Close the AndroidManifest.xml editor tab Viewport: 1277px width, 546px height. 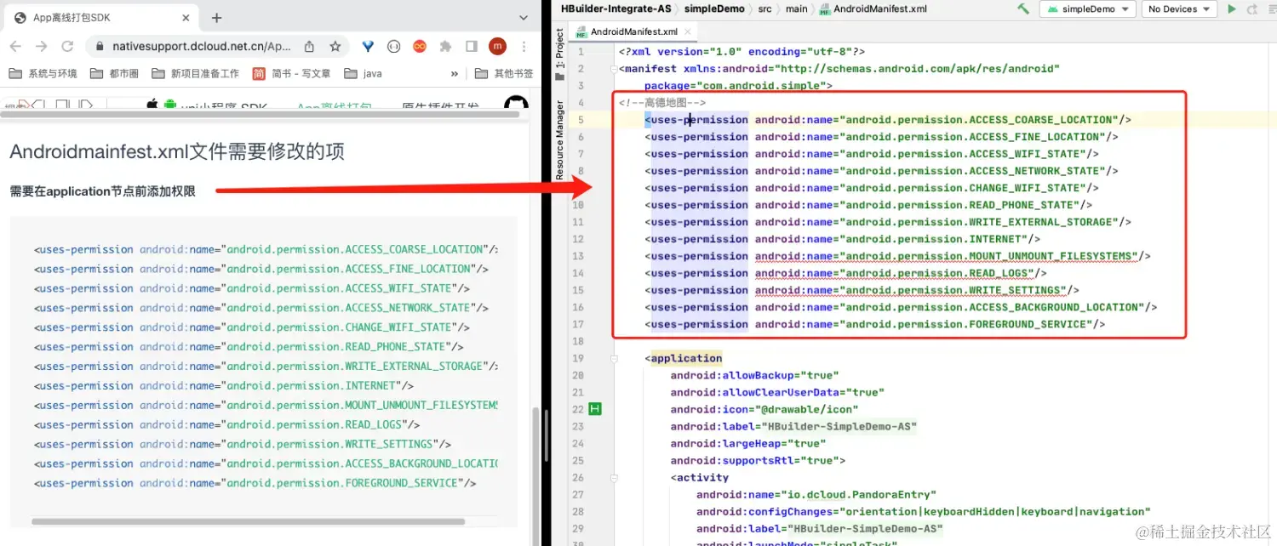click(x=690, y=31)
